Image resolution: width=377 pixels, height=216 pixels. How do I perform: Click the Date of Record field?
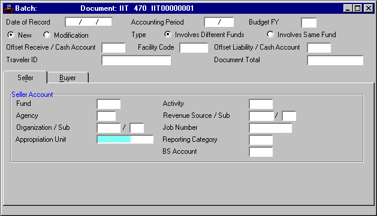click(x=89, y=22)
